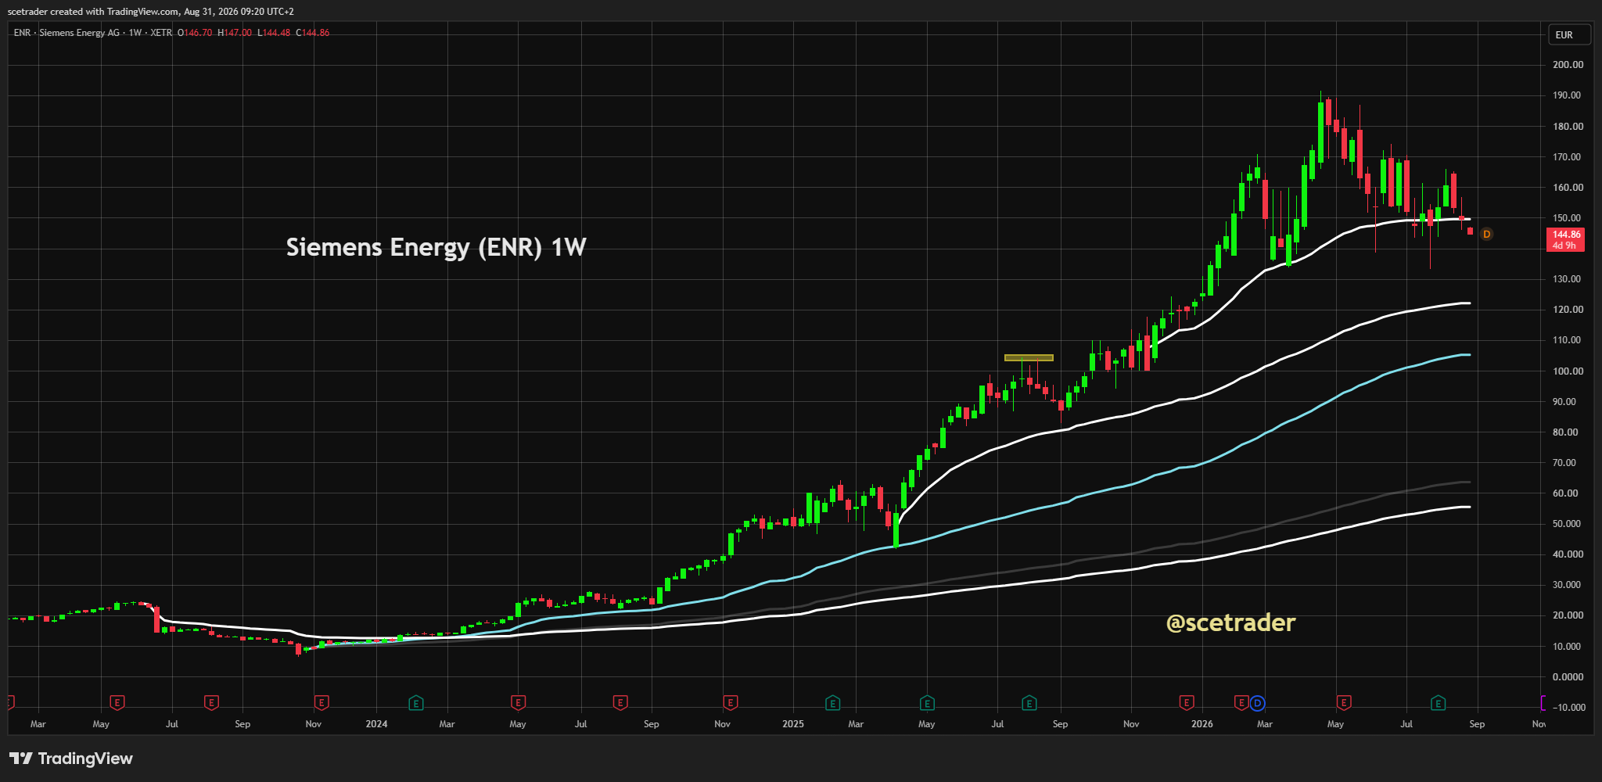Click the August 2023 earnings marker
The image size is (1602, 782).
tap(211, 703)
